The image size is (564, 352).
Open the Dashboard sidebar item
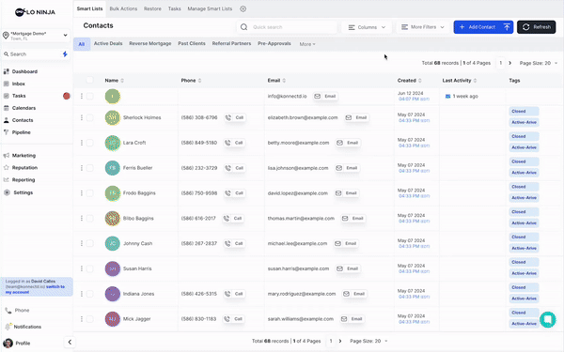pyautogui.click(x=21, y=71)
